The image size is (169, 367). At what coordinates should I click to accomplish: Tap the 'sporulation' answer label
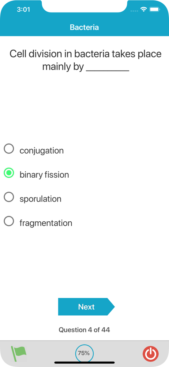(41, 199)
